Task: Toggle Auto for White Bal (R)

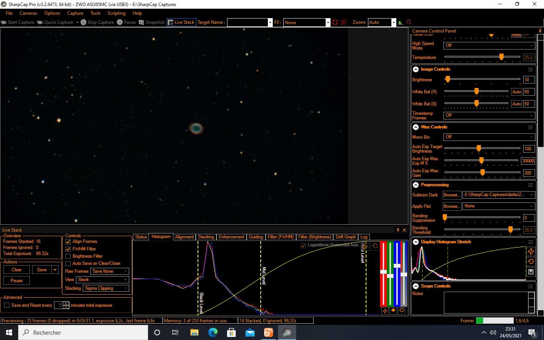Action: click(516, 92)
